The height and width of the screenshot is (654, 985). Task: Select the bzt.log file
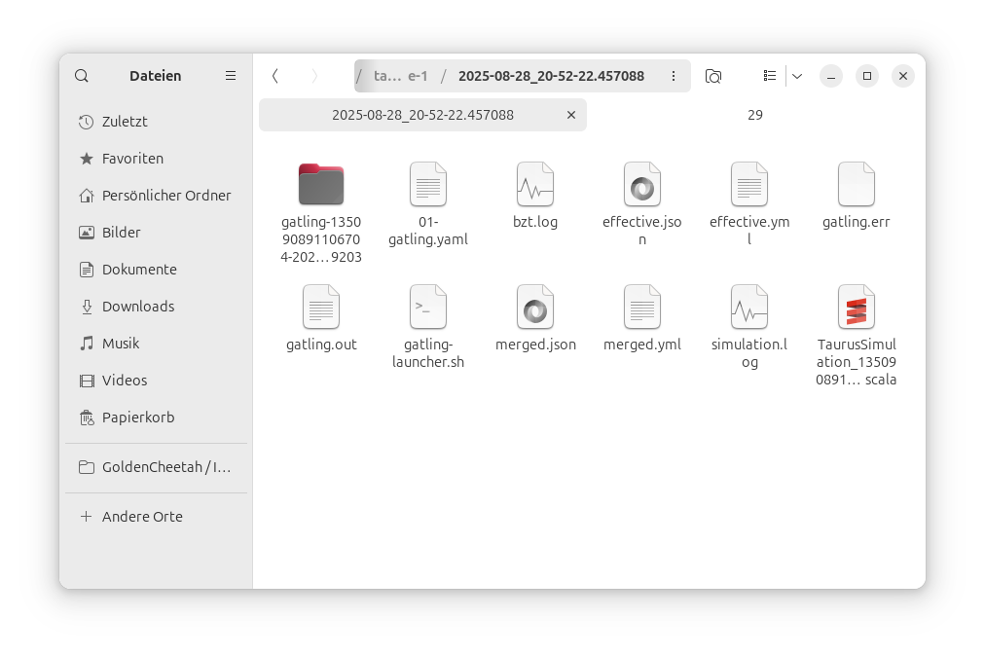click(x=535, y=185)
